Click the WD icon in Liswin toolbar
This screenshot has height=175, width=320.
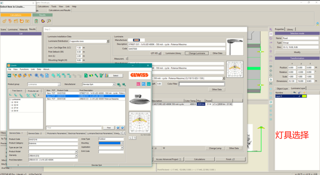(9, 75)
